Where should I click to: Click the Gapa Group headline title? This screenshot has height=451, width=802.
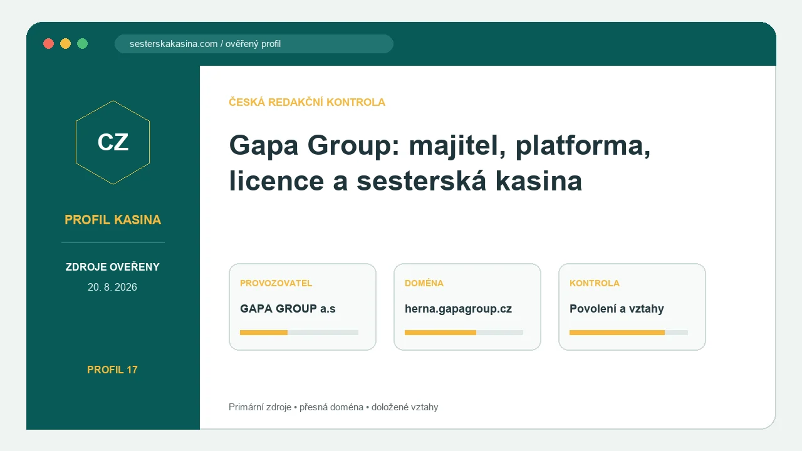pyautogui.click(x=440, y=163)
